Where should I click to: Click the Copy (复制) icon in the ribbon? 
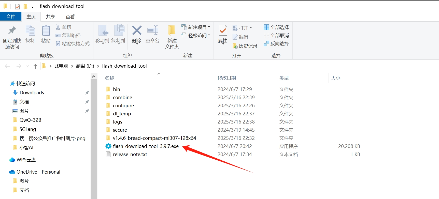30,30
